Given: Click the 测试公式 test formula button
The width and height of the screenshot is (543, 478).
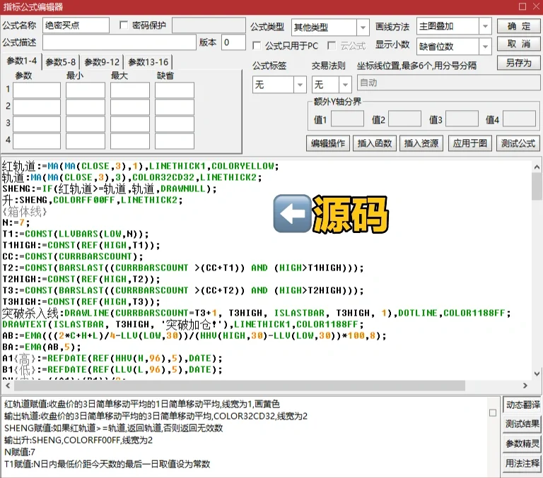Looking at the screenshot, I should point(518,143).
